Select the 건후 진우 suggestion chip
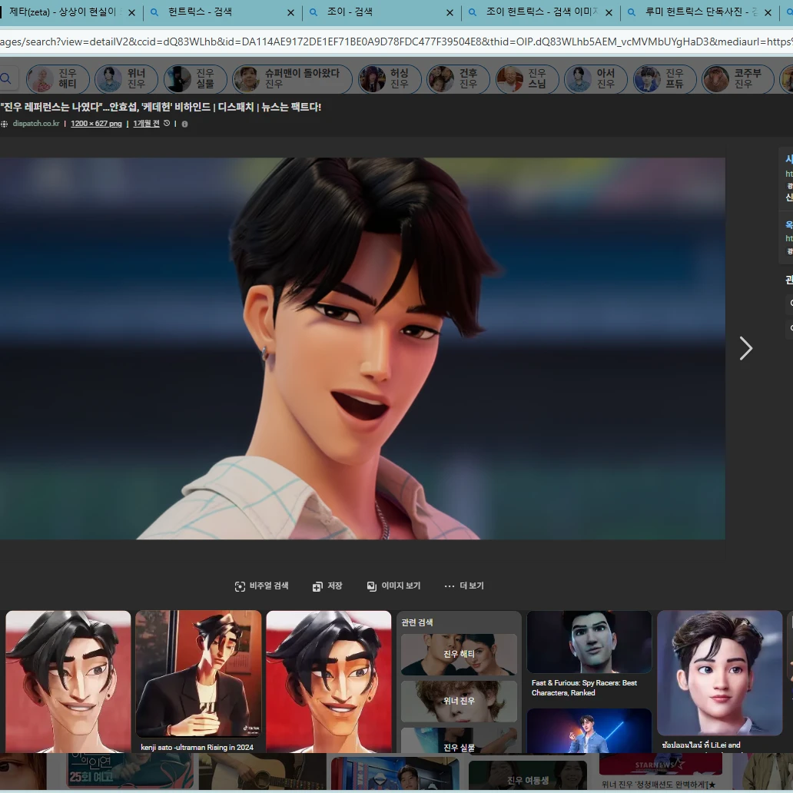Screen dimensions: 793x793 [x=458, y=79]
